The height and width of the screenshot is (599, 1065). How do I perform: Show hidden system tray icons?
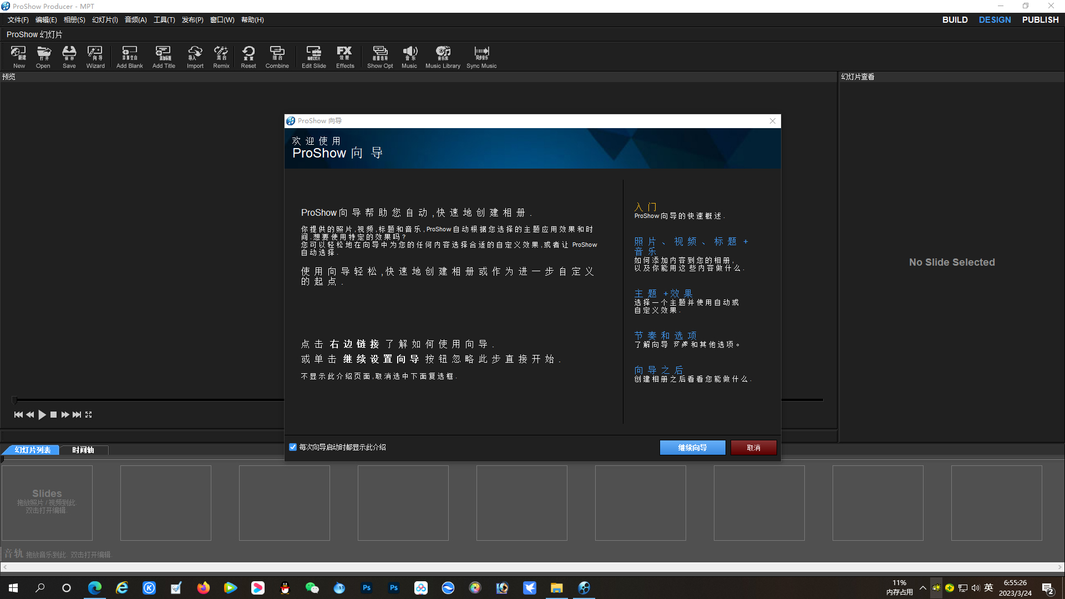click(x=922, y=588)
